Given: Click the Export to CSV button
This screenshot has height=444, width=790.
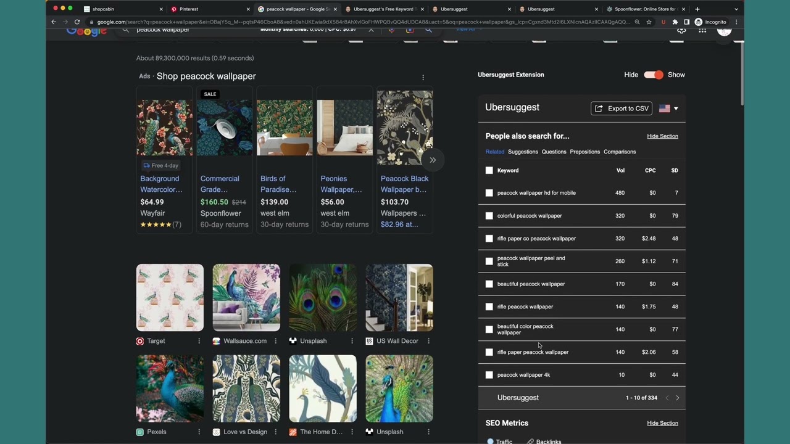Looking at the screenshot, I should [x=622, y=109].
